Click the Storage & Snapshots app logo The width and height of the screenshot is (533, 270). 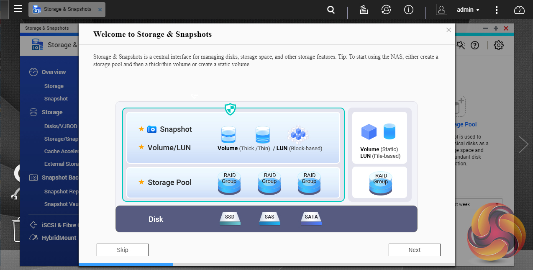38,45
